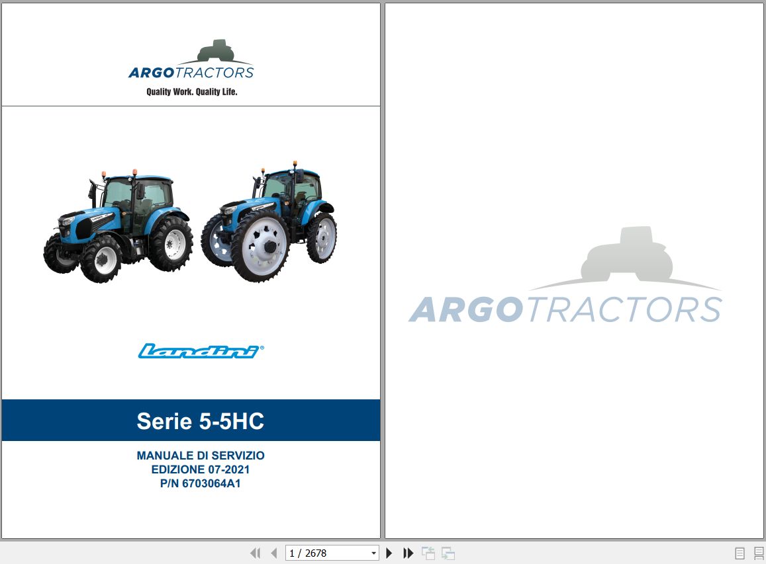Open the page number dropdown arrow
This screenshot has width=766, height=564.
point(373,553)
